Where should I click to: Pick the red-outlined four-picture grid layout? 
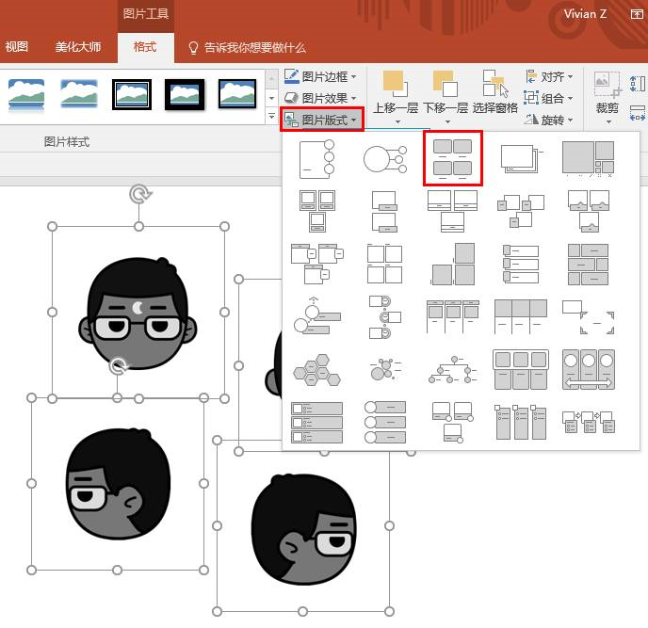tap(452, 158)
